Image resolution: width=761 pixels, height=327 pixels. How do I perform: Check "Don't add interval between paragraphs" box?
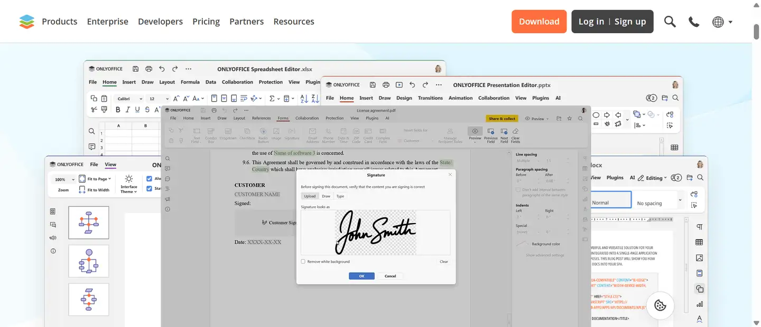tap(518, 189)
